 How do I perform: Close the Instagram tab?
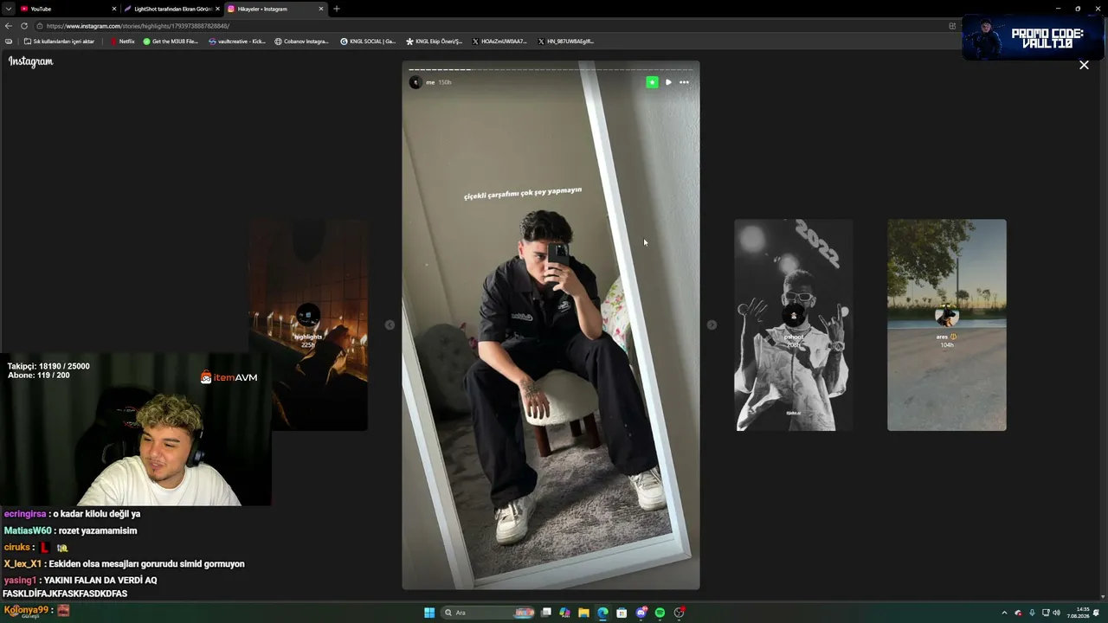pyautogui.click(x=321, y=9)
